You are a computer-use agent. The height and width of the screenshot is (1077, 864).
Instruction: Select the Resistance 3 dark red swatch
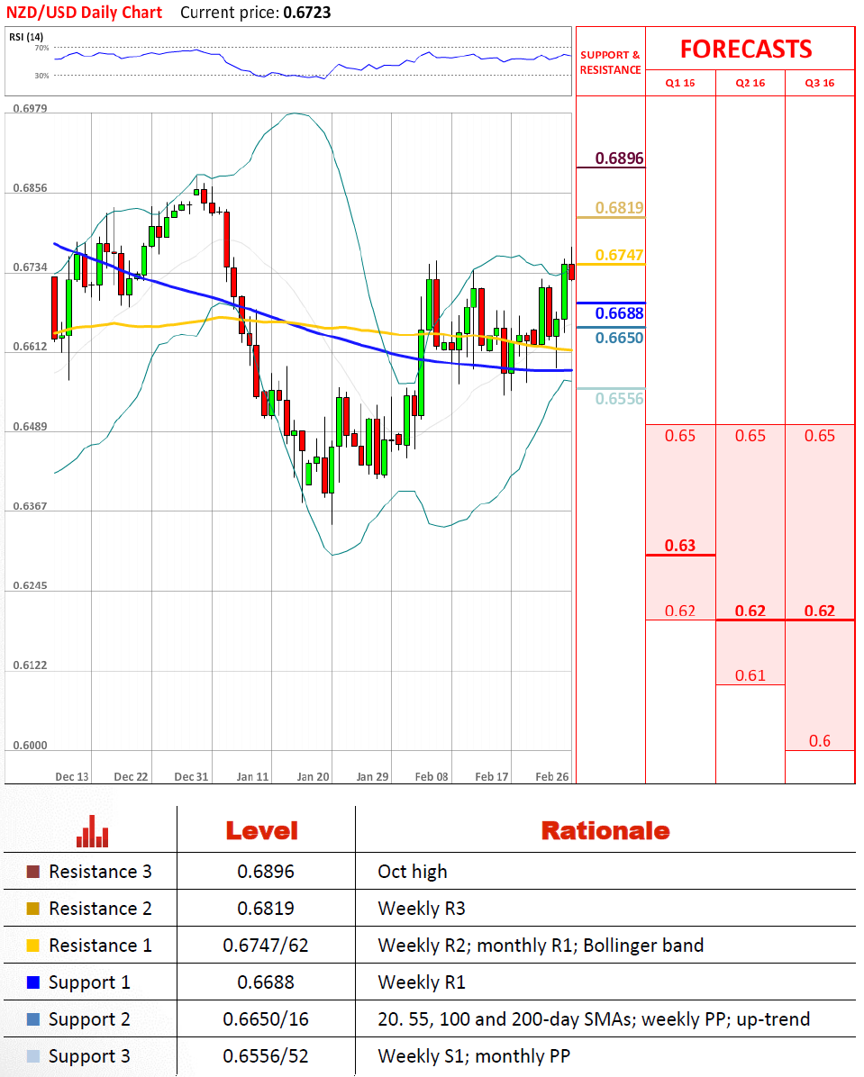point(33,872)
